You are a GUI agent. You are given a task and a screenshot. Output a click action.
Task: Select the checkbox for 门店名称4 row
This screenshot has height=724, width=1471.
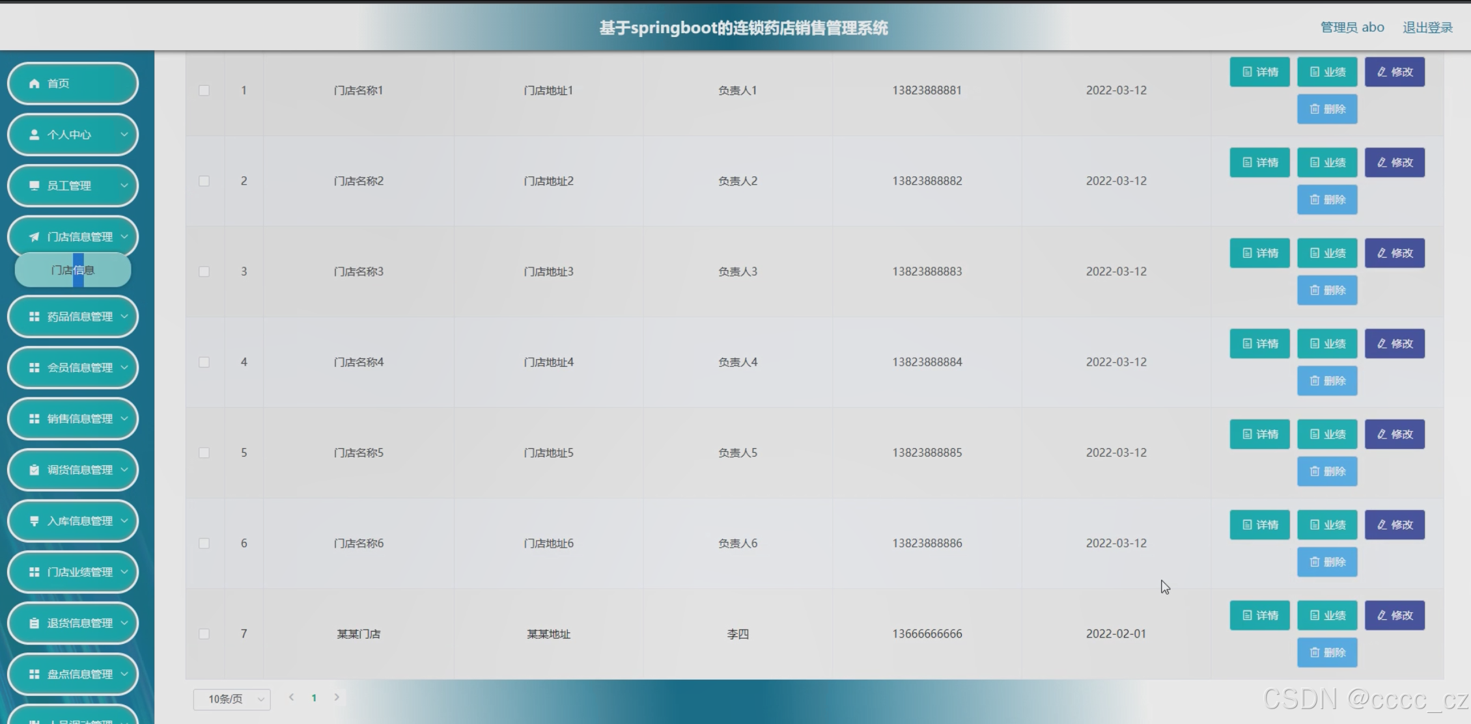coord(204,362)
